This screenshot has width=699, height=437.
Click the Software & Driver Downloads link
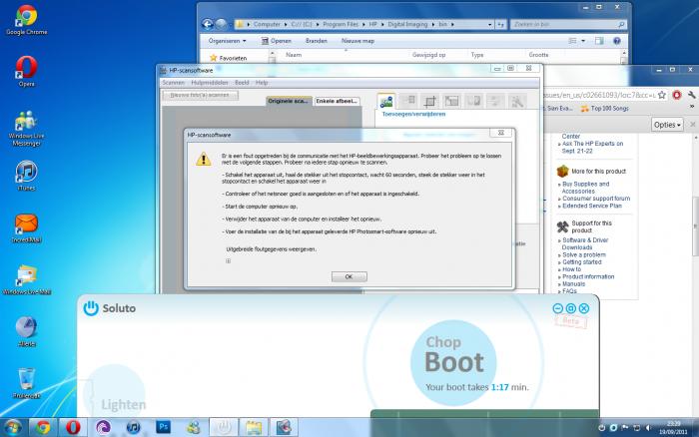(584, 243)
